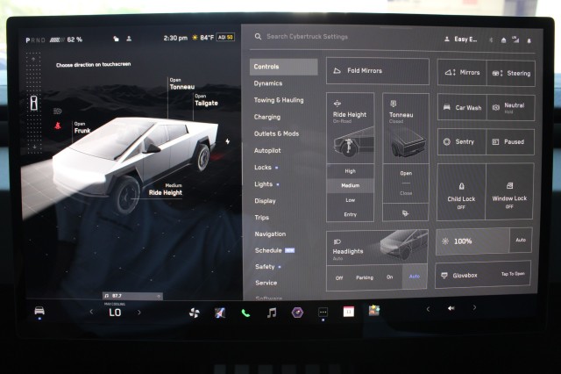Adjust the 100% display brightness slider
This screenshot has height=374, width=561.
[472, 241]
